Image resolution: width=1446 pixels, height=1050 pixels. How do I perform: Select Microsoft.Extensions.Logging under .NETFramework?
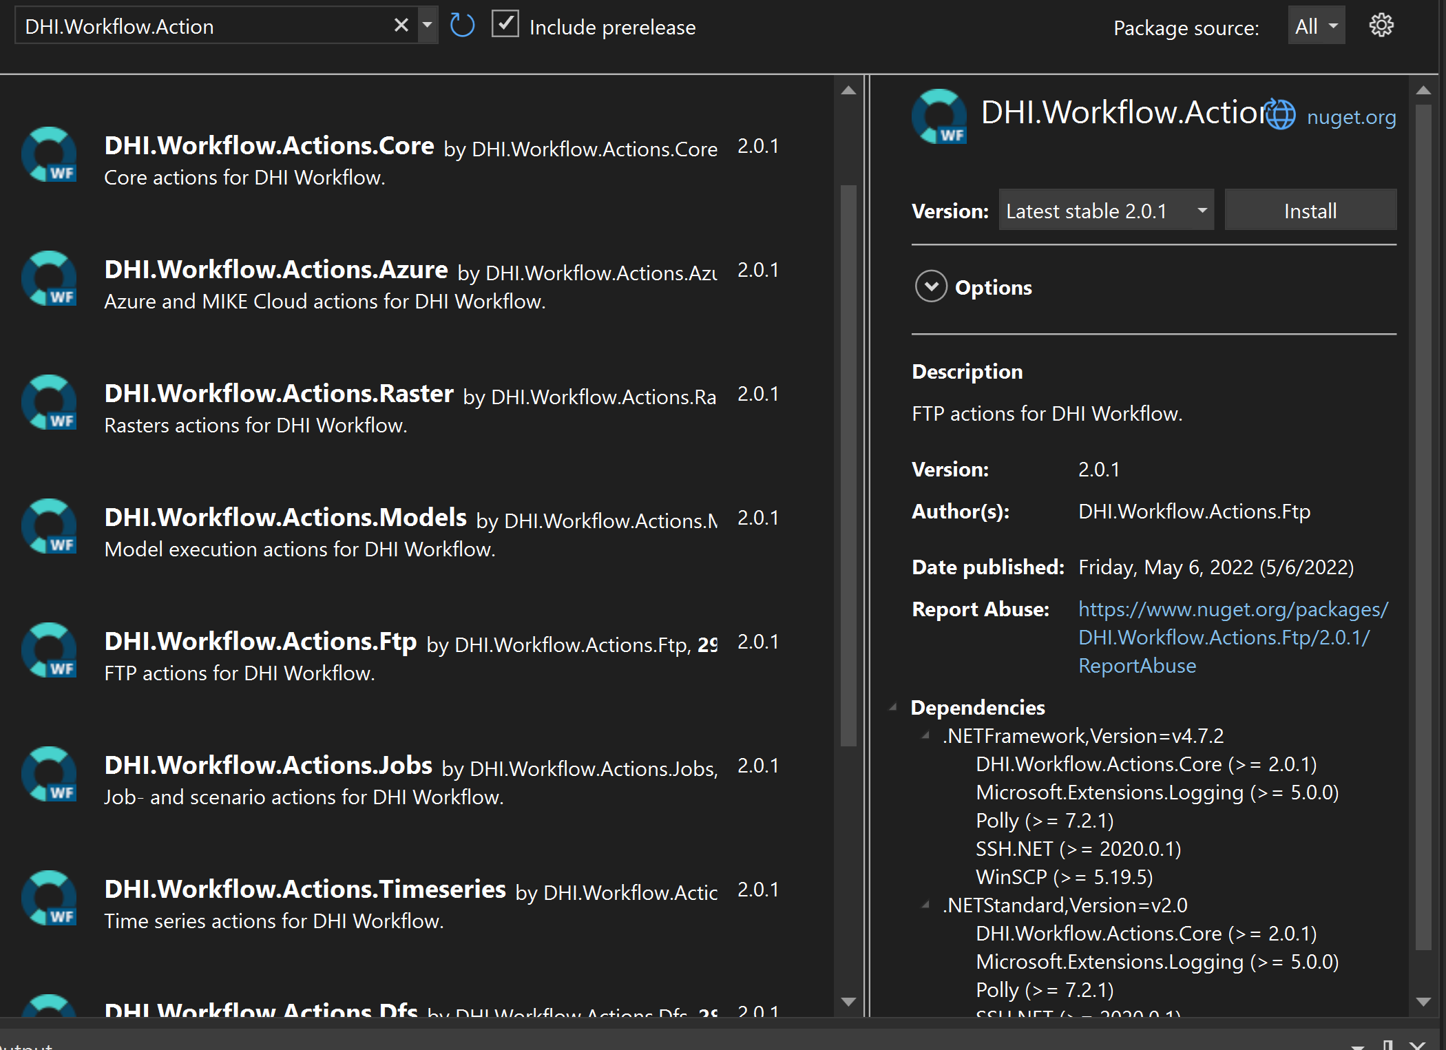pyautogui.click(x=1157, y=792)
